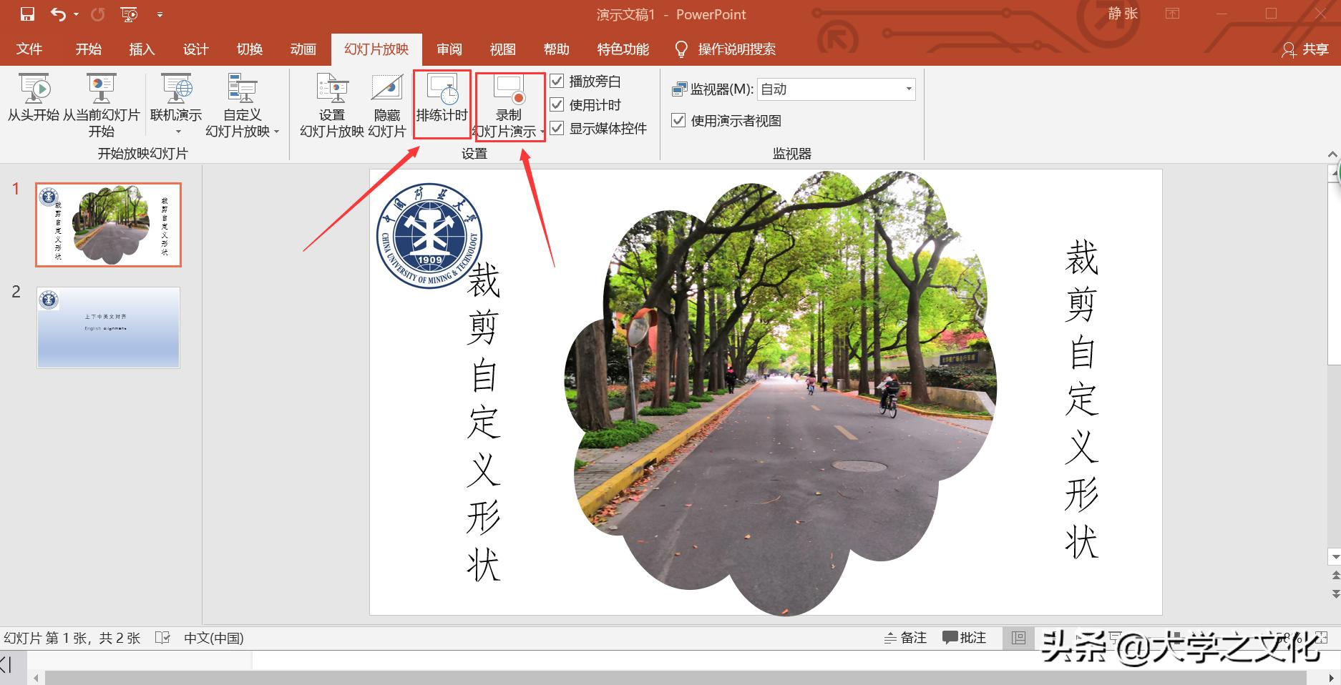Screen dimensions: 1341x685
Task: Select slide 2 thumbnail in the panel
Action: tap(108, 327)
